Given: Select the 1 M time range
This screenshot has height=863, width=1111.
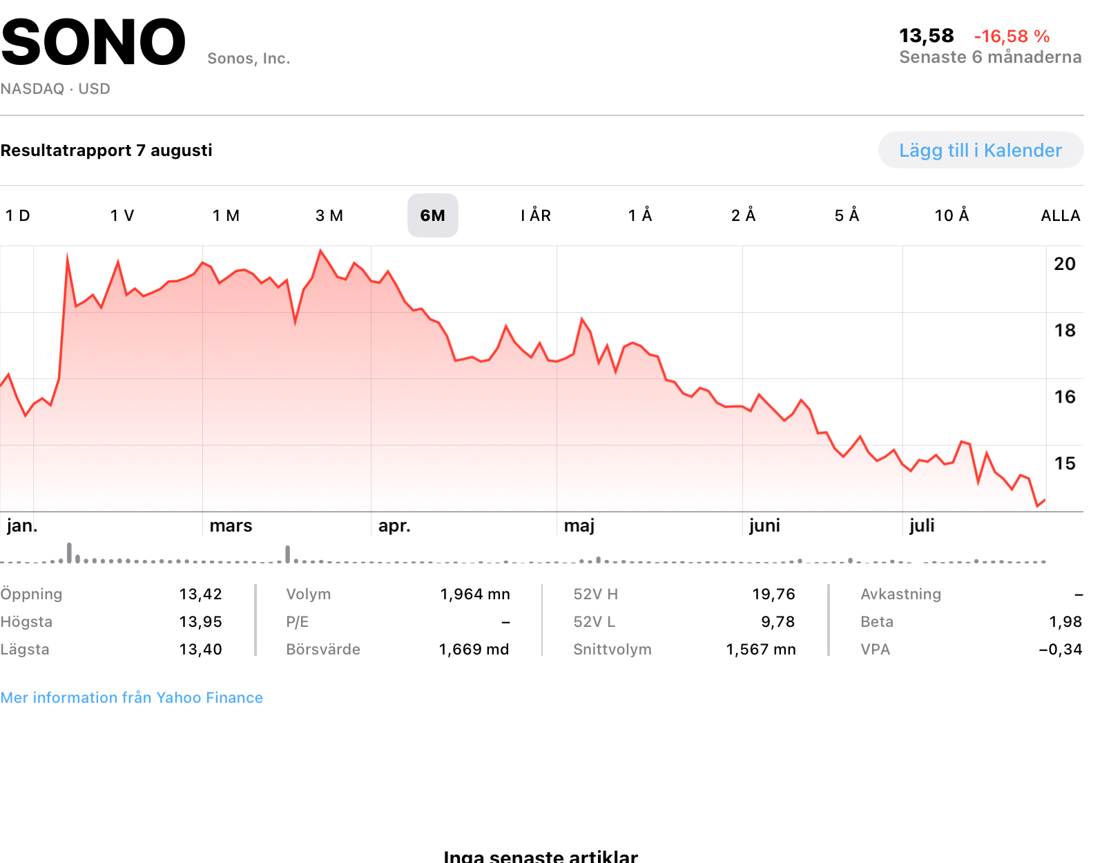Looking at the screenshot, I should coord(226,215).
